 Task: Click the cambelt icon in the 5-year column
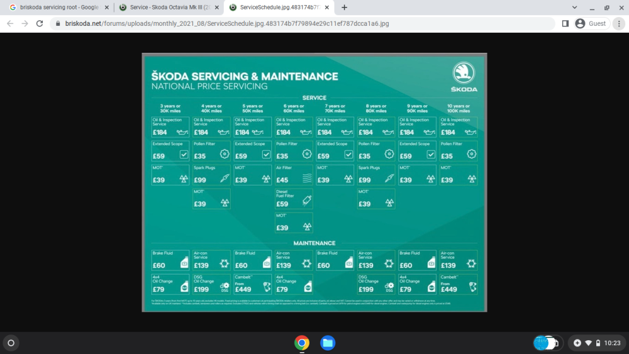point(267,287)
